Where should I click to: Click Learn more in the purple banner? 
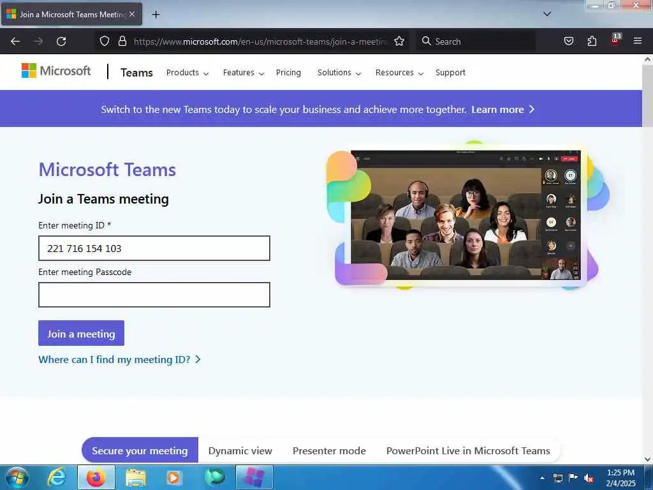click(x=503, y=110)
